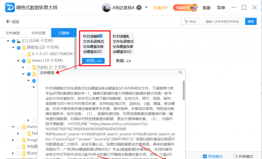The height and width of the screenshot is (159, 262).
Task: Click the 回收站 folder icon
Action: pos(24,48)
